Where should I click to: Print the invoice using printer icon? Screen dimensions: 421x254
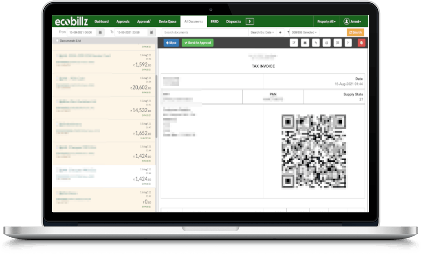(x=327, y=42)
